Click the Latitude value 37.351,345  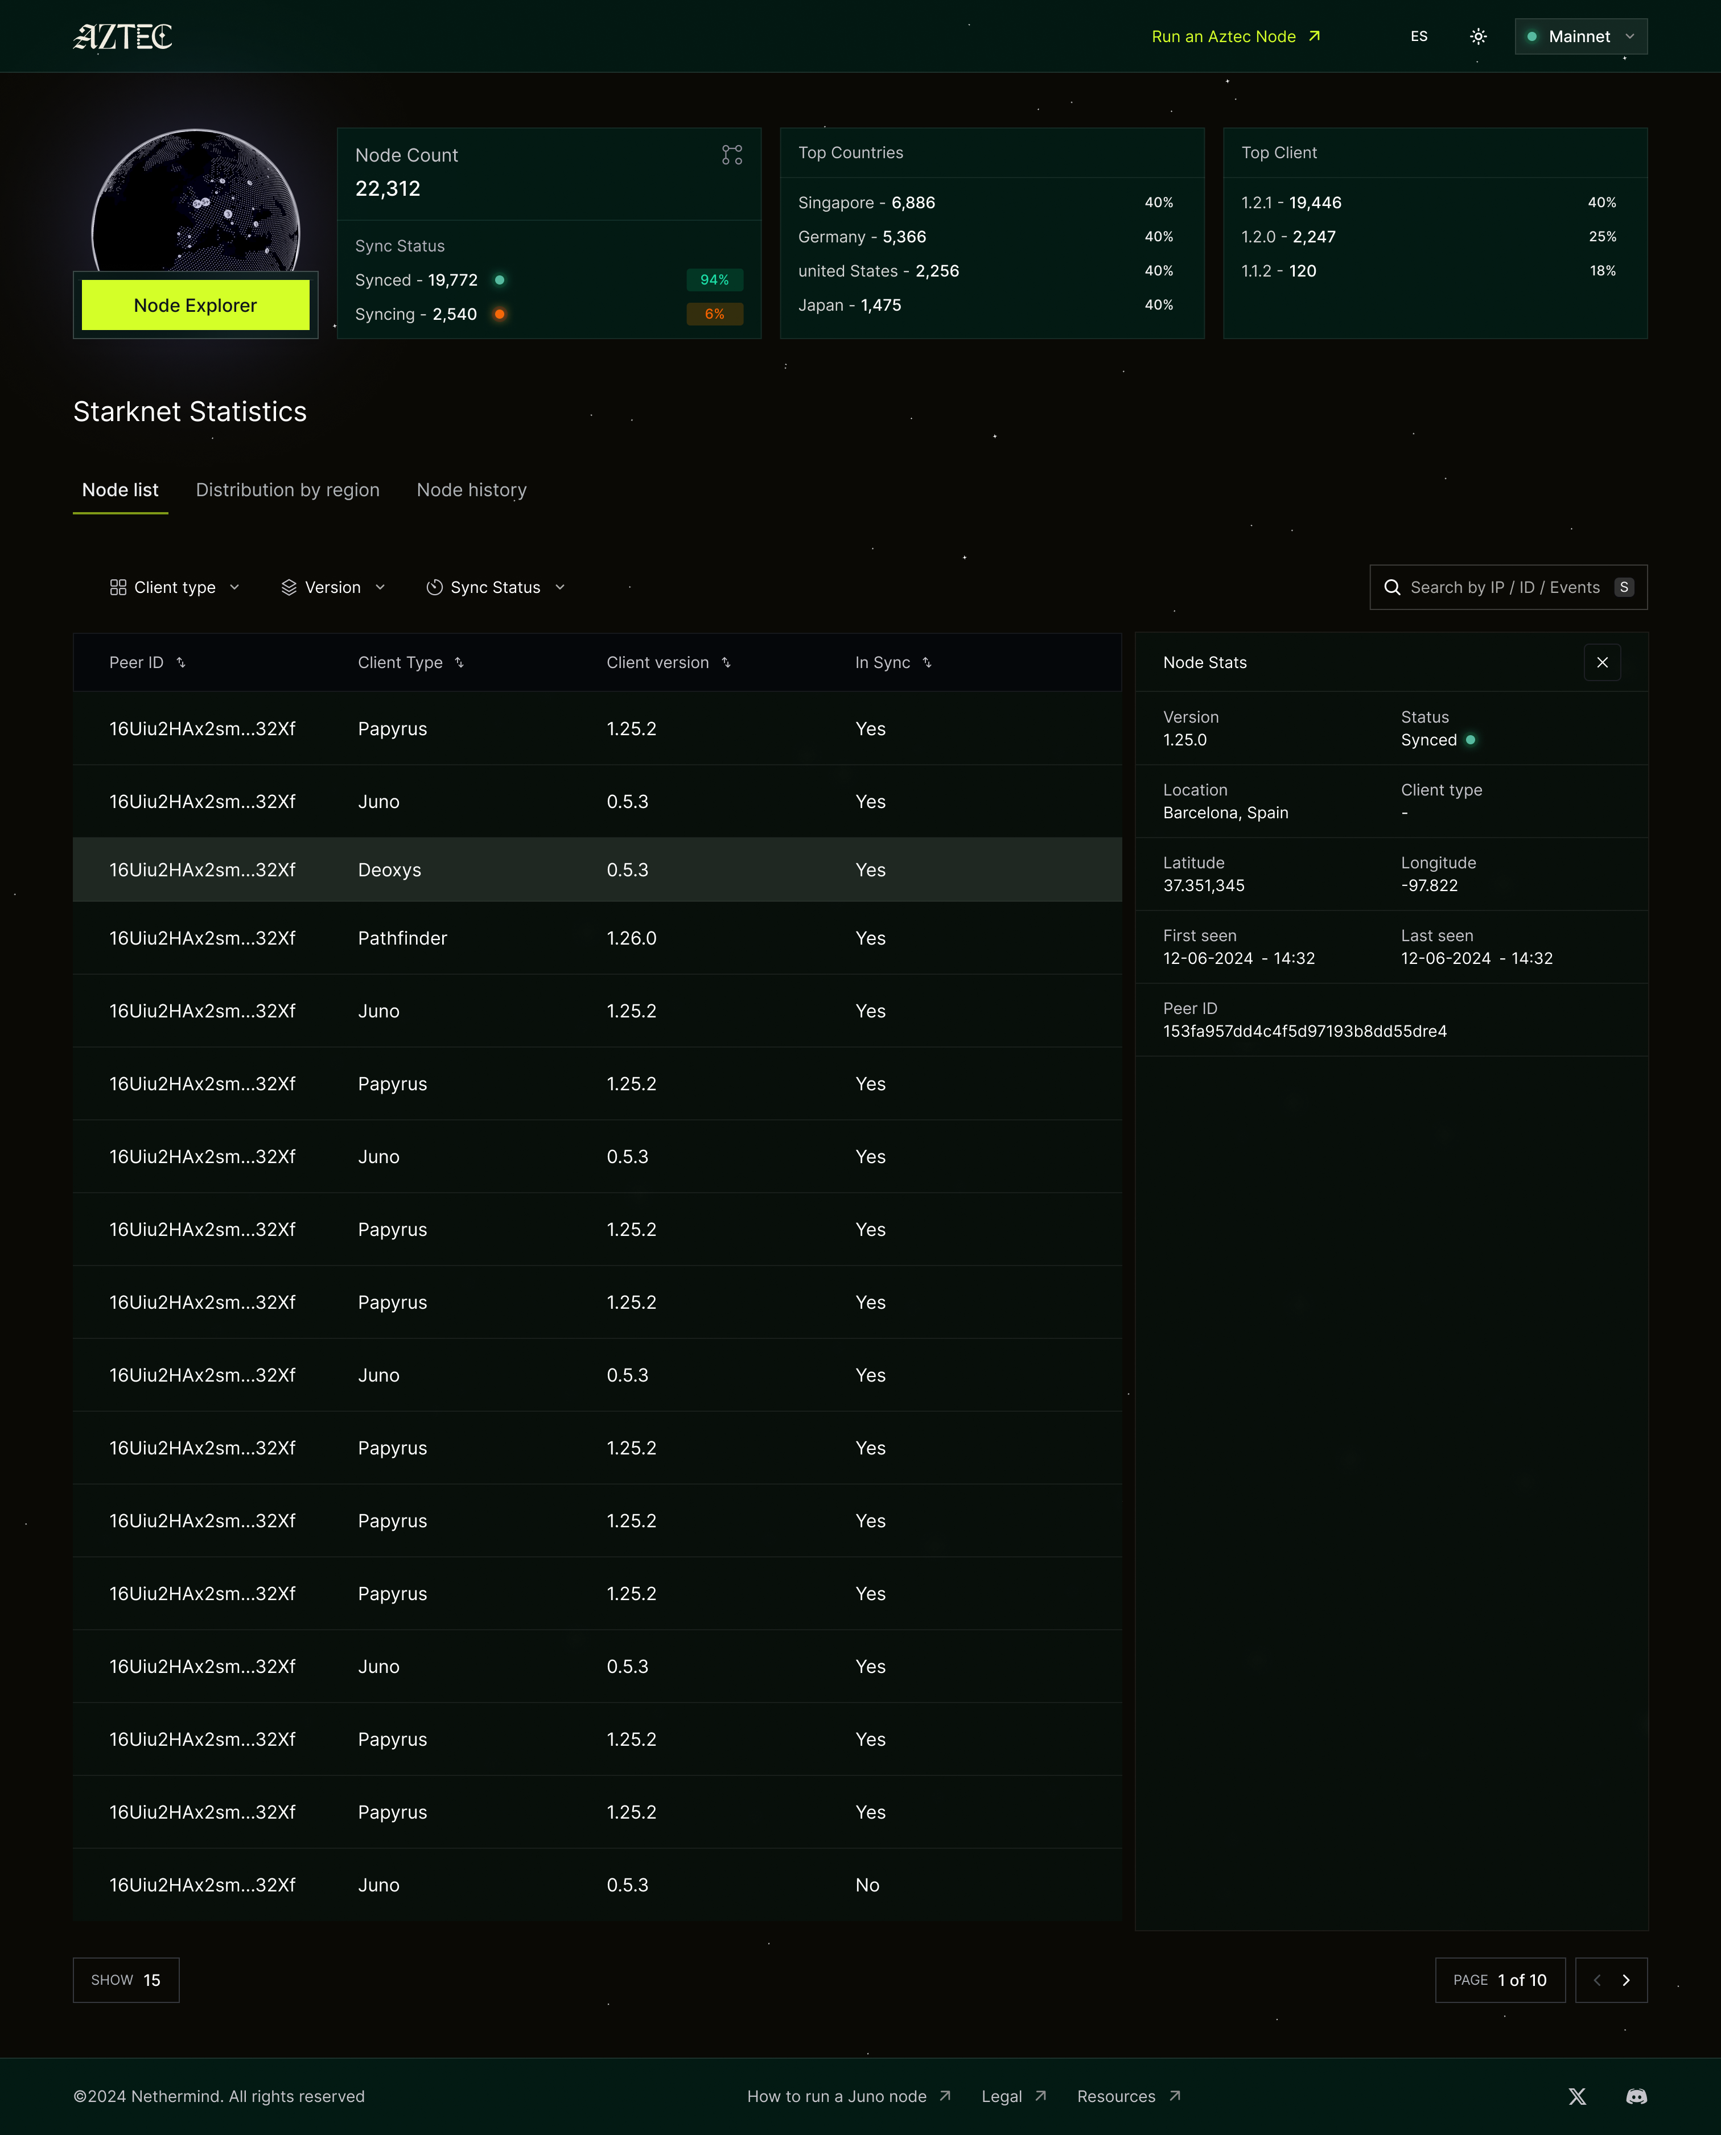[1204, 885]
